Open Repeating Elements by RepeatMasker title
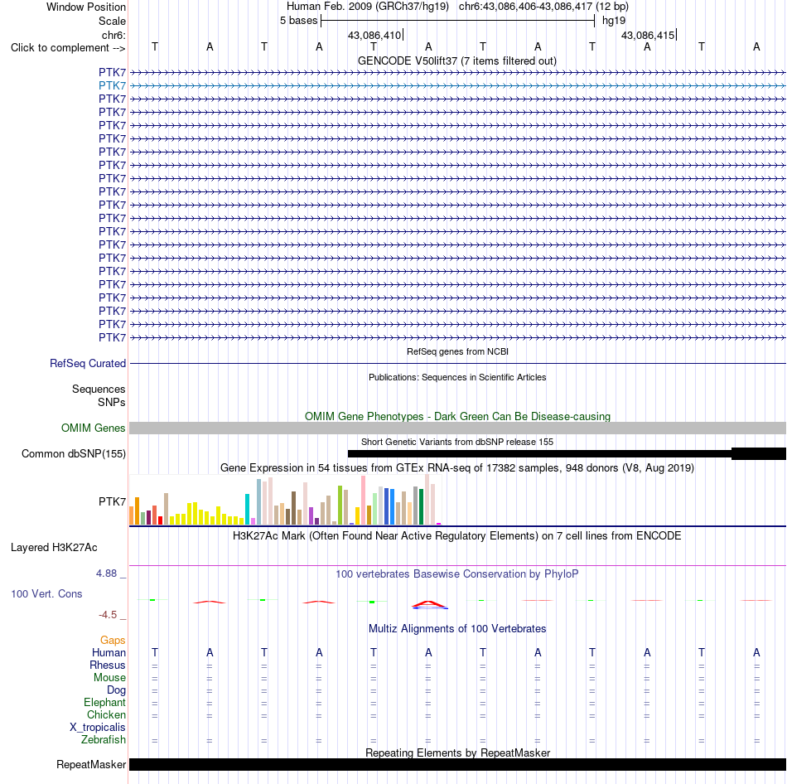 [x=457, y=753]
